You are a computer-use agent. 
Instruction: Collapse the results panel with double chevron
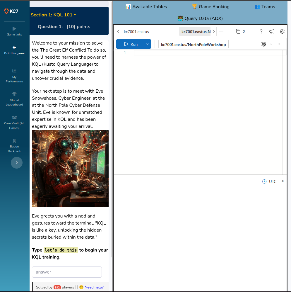(x=283, y=181)
